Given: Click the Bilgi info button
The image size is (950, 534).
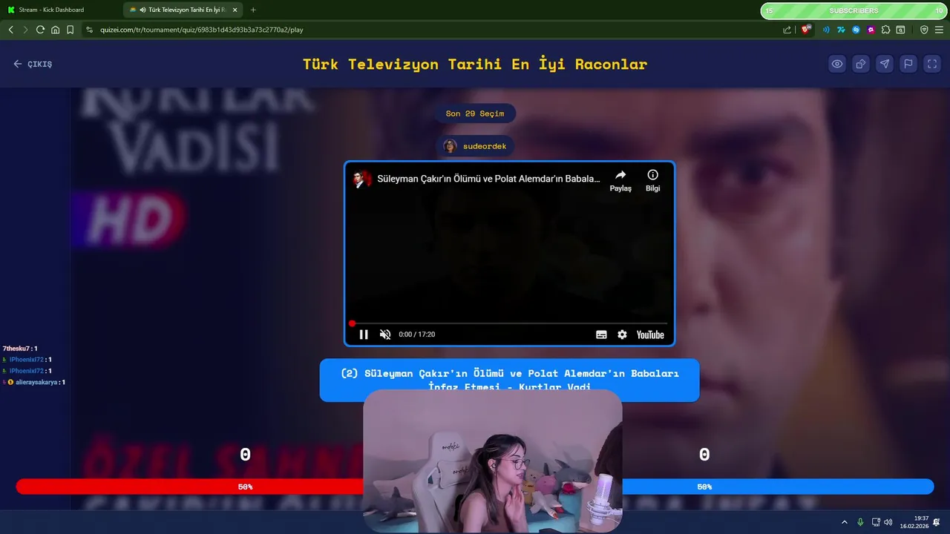Looking at the screenshot, I should point(652,180).
